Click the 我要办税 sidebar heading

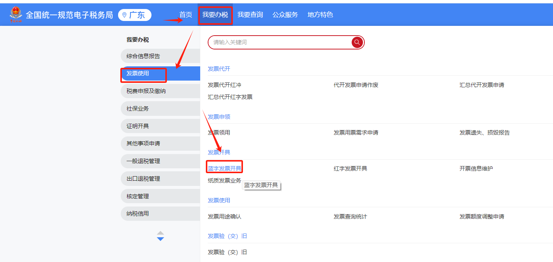tap(138, 40)
